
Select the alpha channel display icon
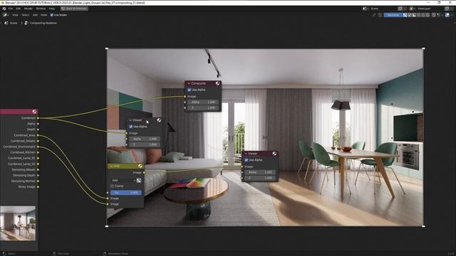[414, 15]
